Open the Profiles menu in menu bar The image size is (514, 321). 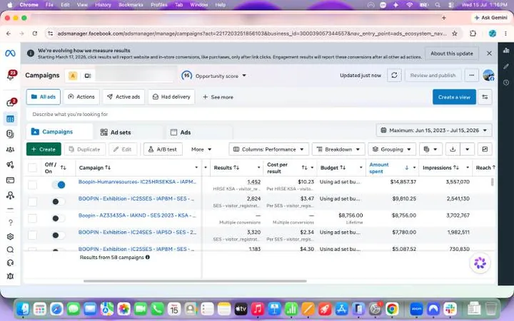pyautogui.click(x=159, y=5)
